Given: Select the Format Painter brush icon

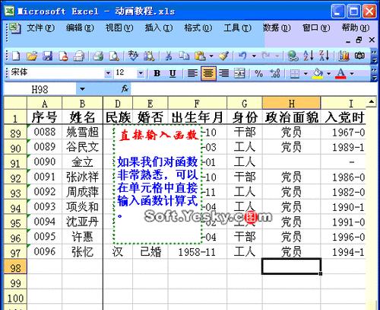Looking at the screenshot, I should click(223, 56).
